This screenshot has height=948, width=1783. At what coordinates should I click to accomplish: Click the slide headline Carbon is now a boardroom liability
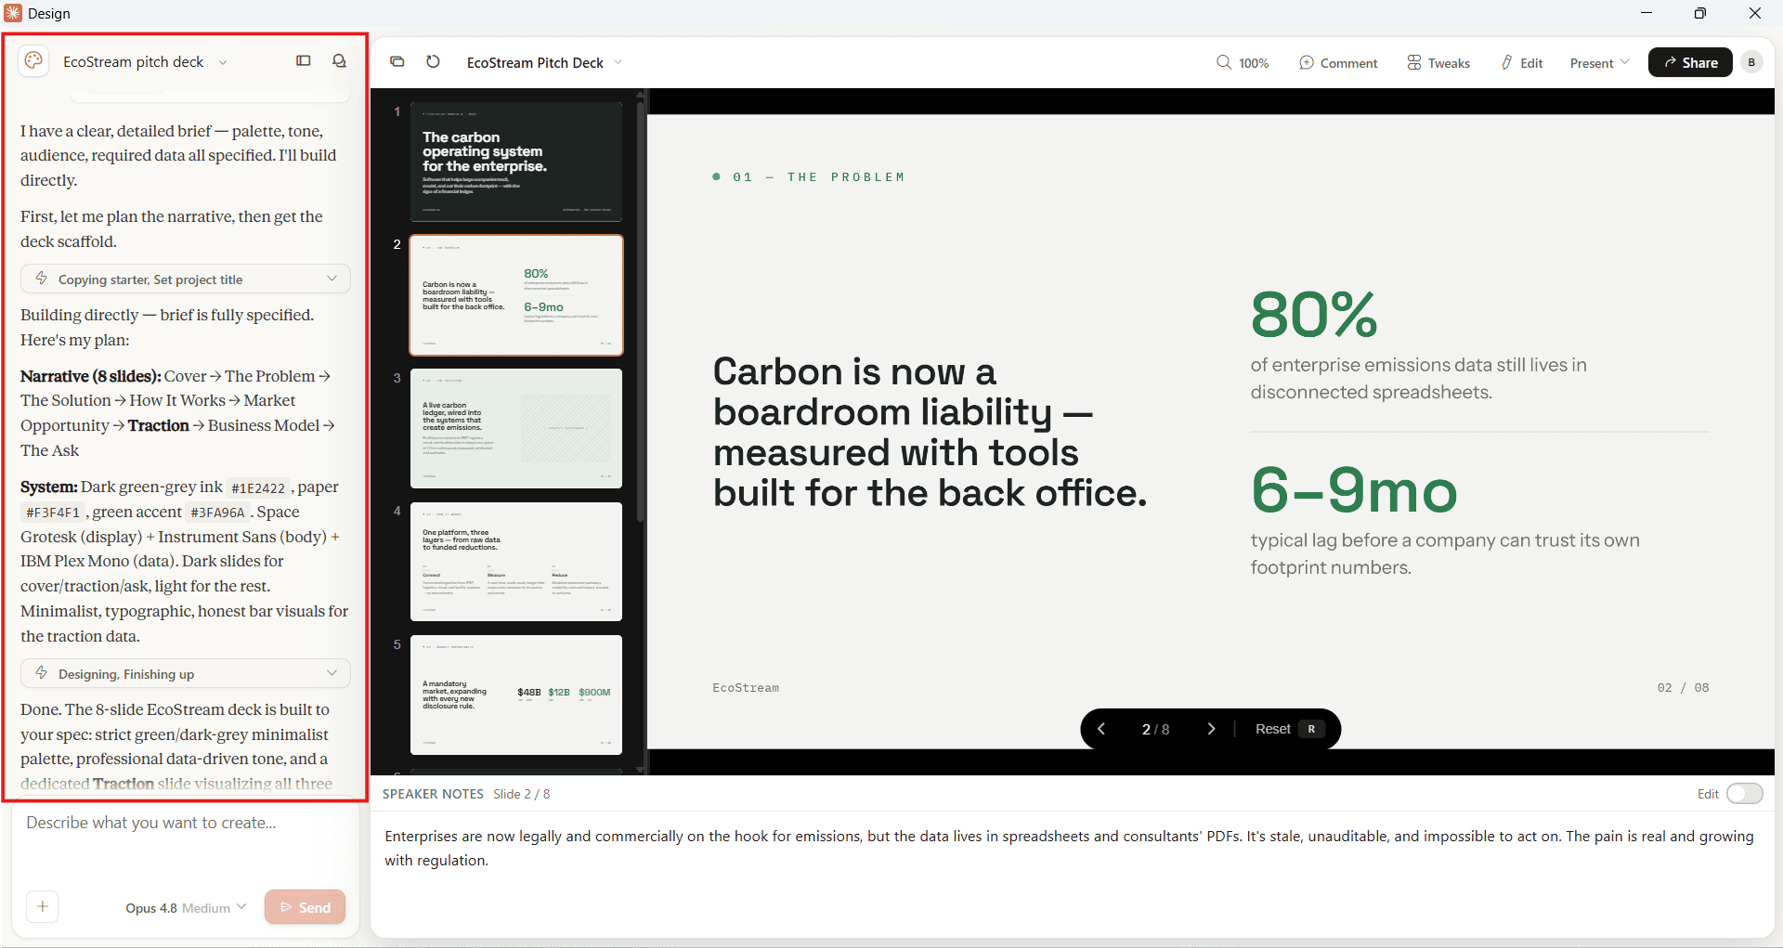(930, 432)
